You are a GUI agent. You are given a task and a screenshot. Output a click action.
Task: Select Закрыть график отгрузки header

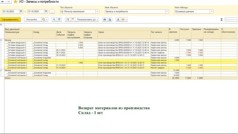[90, 35]
